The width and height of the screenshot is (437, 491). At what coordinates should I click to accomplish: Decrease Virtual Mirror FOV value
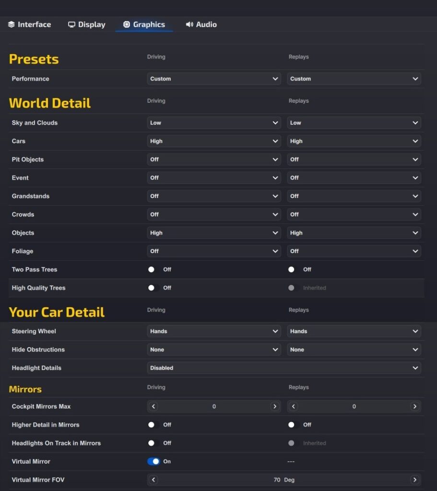tap(154, 479)
